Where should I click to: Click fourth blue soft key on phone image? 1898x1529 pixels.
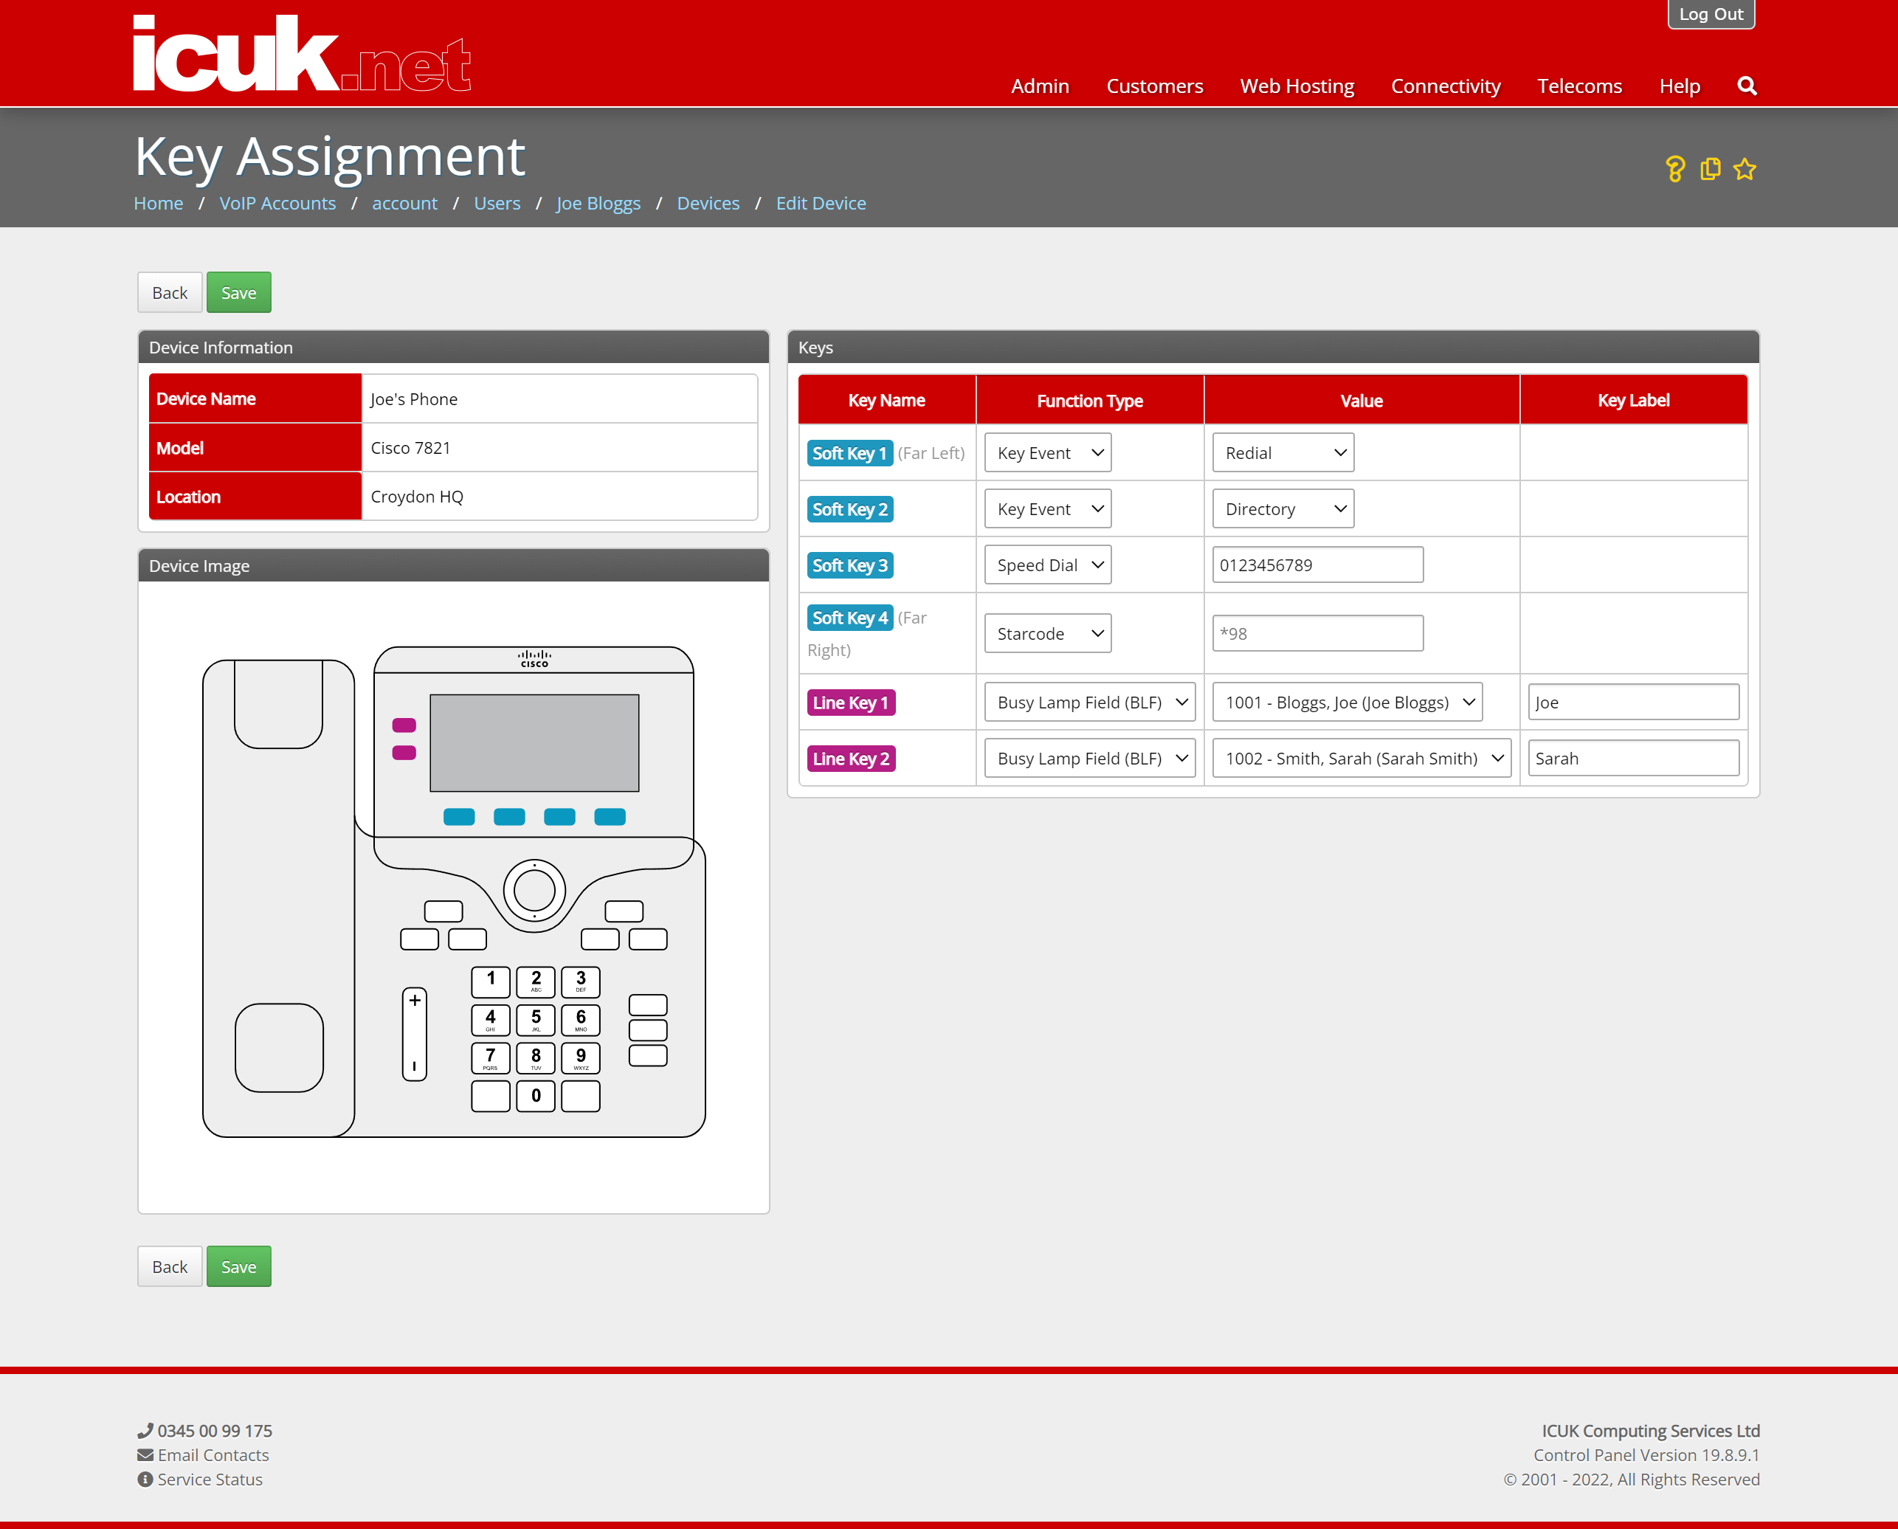click(610, 816)
